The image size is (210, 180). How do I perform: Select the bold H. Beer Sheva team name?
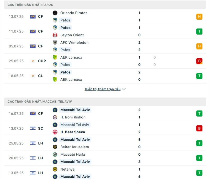(73, 132)
